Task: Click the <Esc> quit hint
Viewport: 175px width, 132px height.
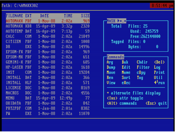Action: [156, 103]
